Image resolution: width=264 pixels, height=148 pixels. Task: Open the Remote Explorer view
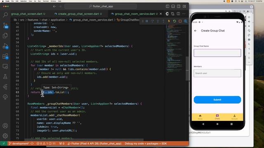pos(5,66)
